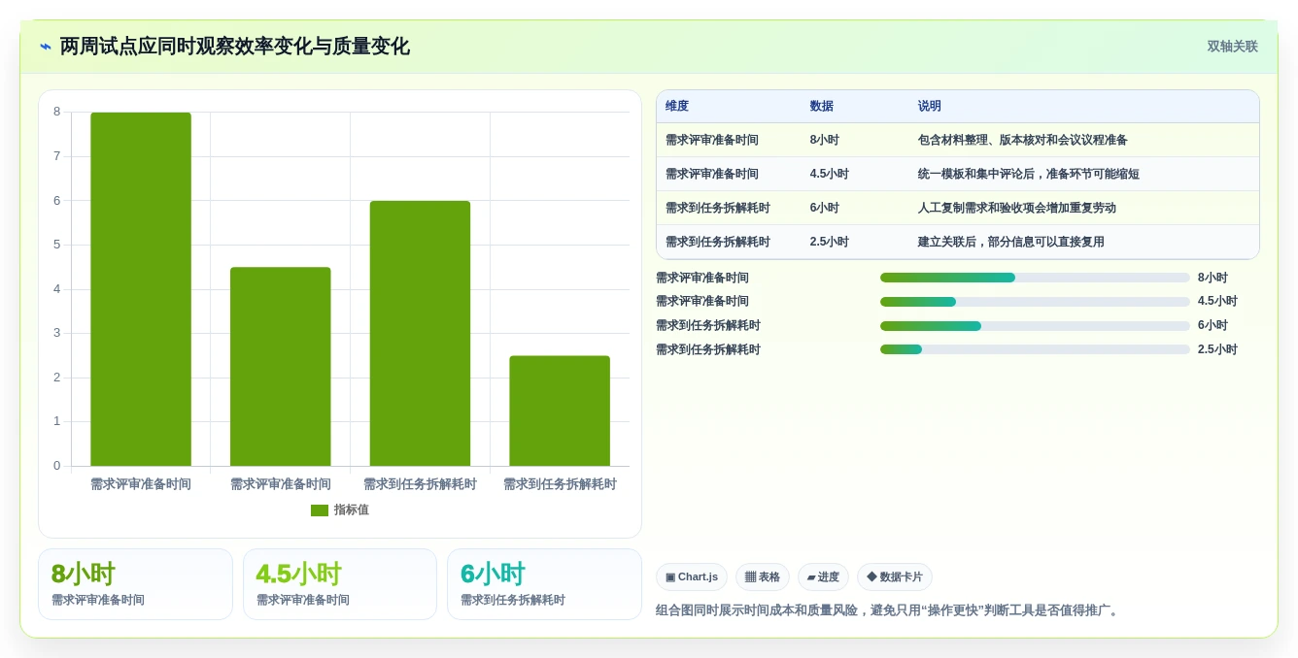1298x658 pixels.
Task: Click the title 两周试点应同时观察效率变化与质量变化
Action: (234, 47)
